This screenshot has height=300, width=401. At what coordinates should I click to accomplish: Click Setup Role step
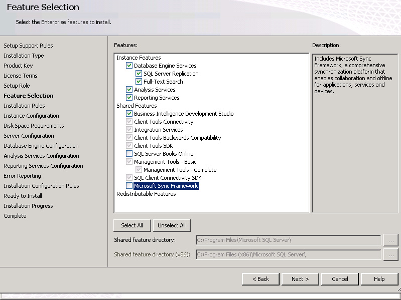coord(17,86)
